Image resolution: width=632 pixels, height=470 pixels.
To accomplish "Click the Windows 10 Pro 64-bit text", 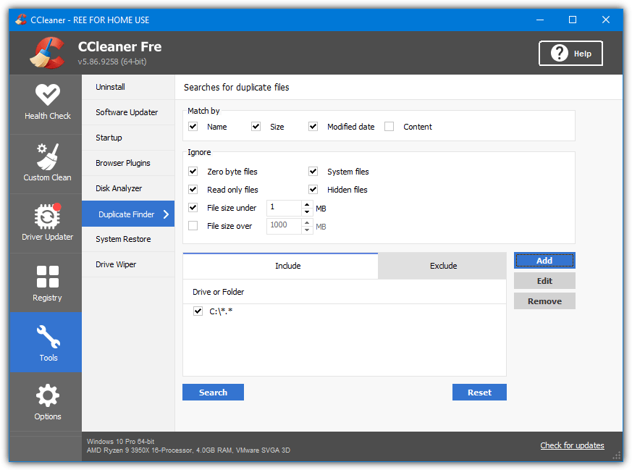I will [120, 441].
